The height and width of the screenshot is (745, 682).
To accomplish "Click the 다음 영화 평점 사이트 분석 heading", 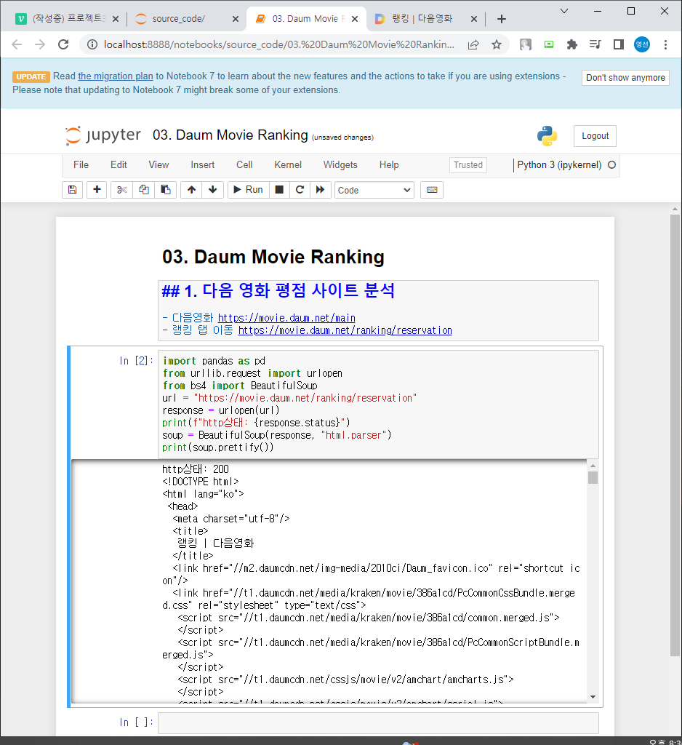I will click(x=278, y=291).
